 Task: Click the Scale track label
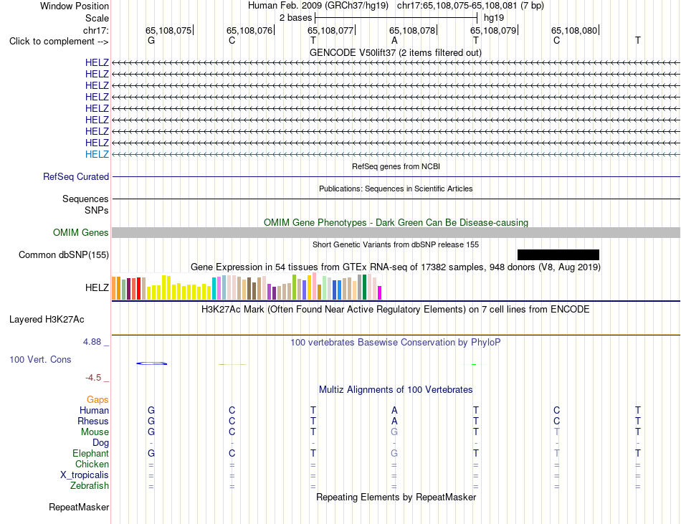click(x=97, y=18)
